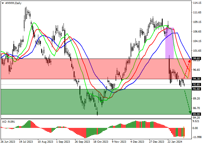Select the 101.65 price scale value
The image size is (203, 145).
[197, 51]
